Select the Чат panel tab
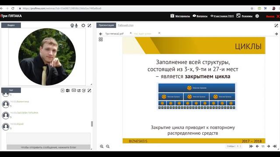Image resolution: width=280 pixels, height=157 pixels. coord(11,90)
